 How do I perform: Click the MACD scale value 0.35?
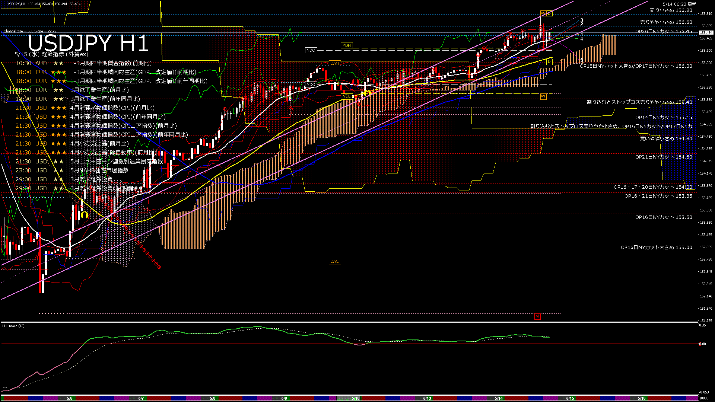click(x=703, y=325)
